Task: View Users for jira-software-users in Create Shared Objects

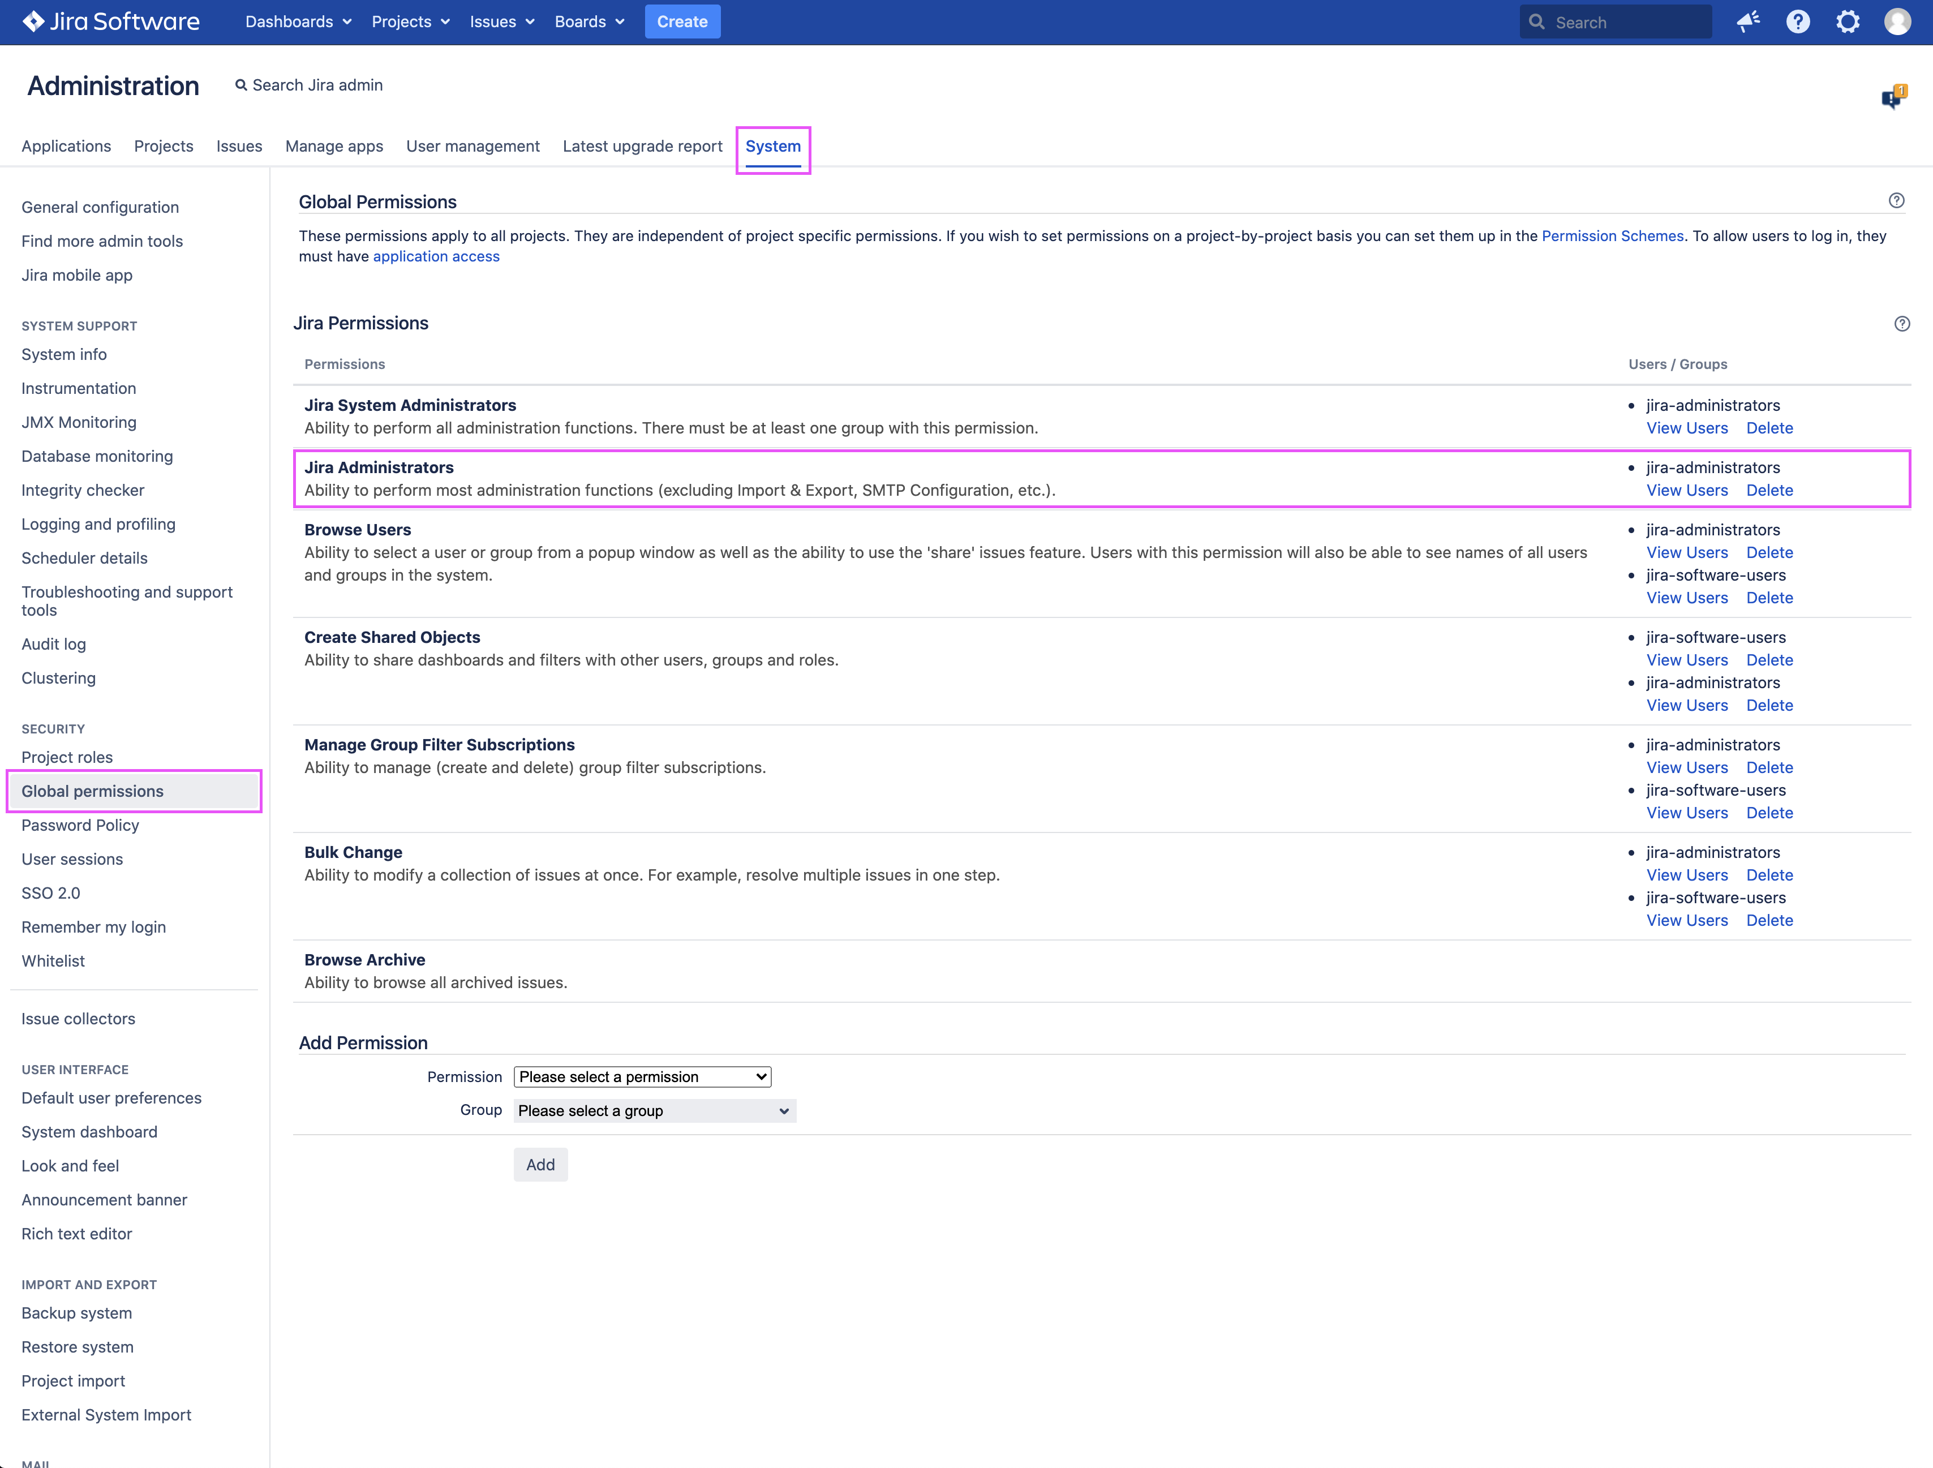Action: tap(1687, 660)
